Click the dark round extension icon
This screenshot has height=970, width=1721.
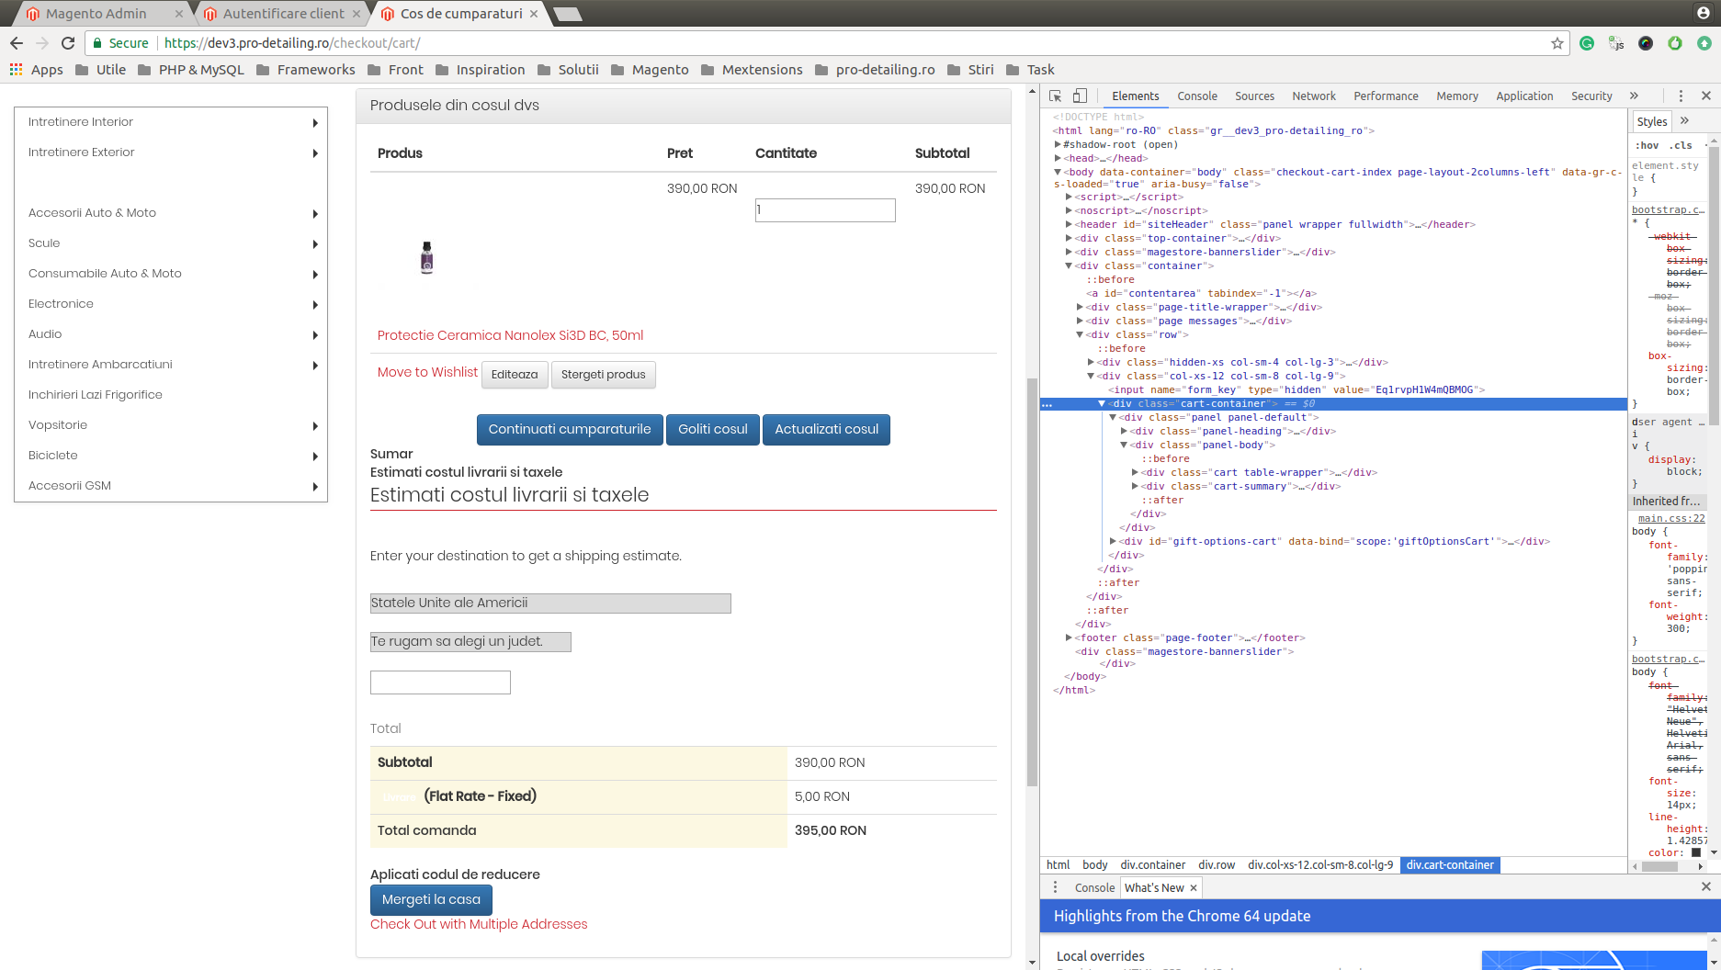(x=1646, y=43)
